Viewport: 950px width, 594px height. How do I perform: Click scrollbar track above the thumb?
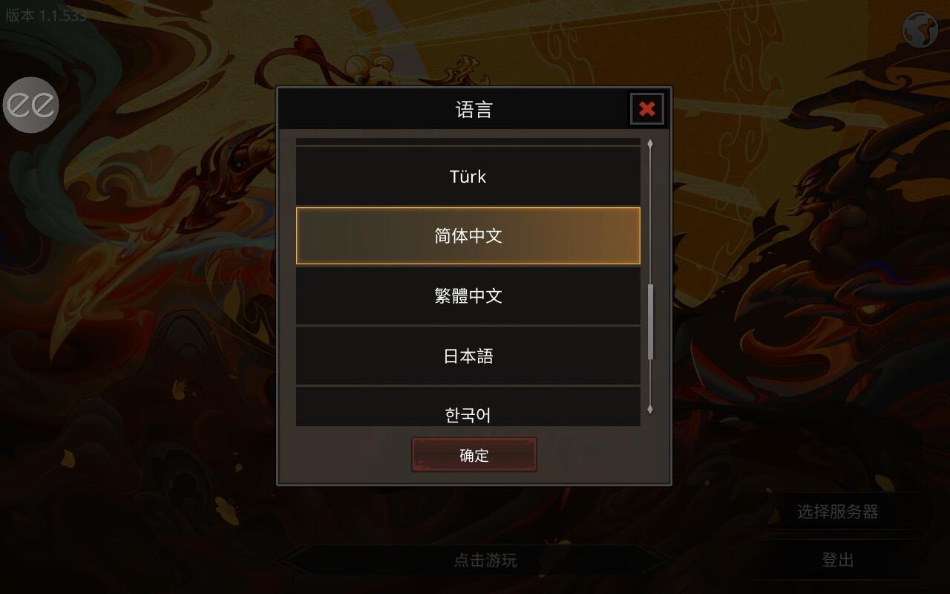[x=650, y=215]
